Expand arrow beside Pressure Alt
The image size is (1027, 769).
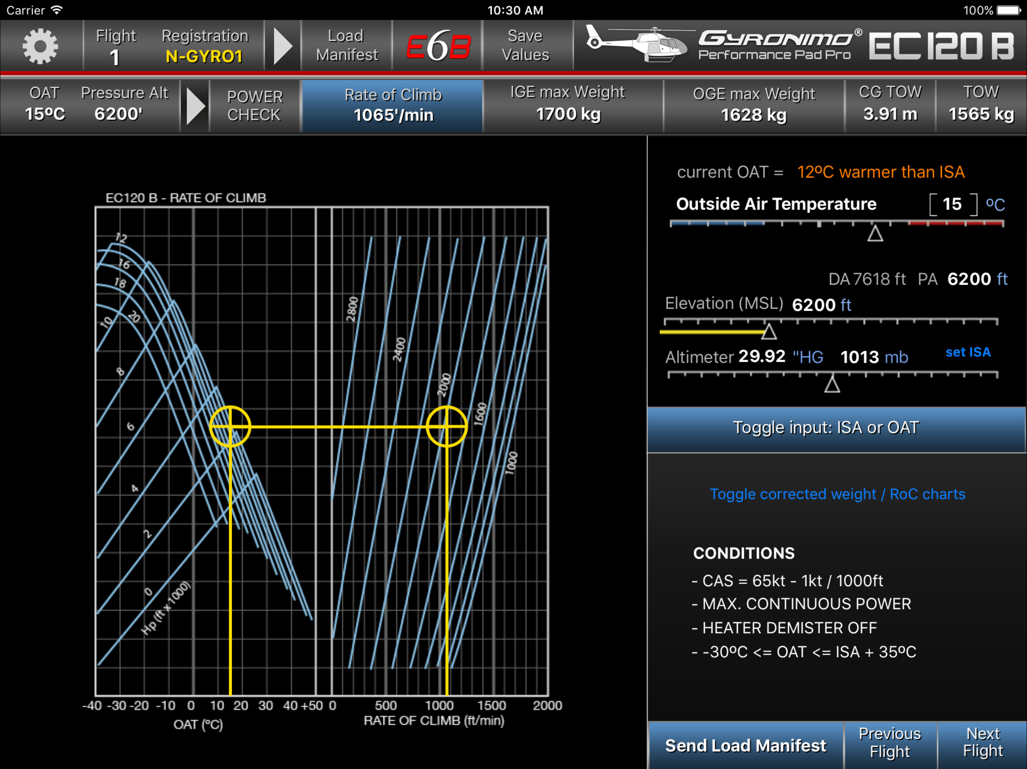coord(195,106)
